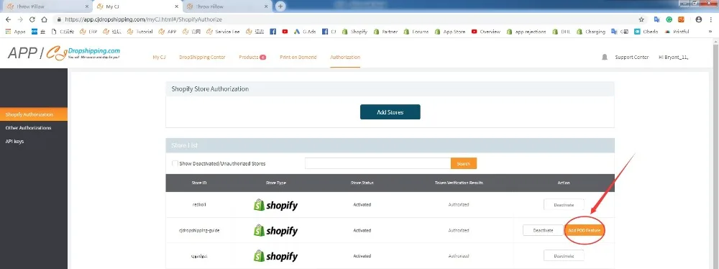The image size is (719, 269).
Task: Open the App Store bookmark
Action: coord(450,32)
